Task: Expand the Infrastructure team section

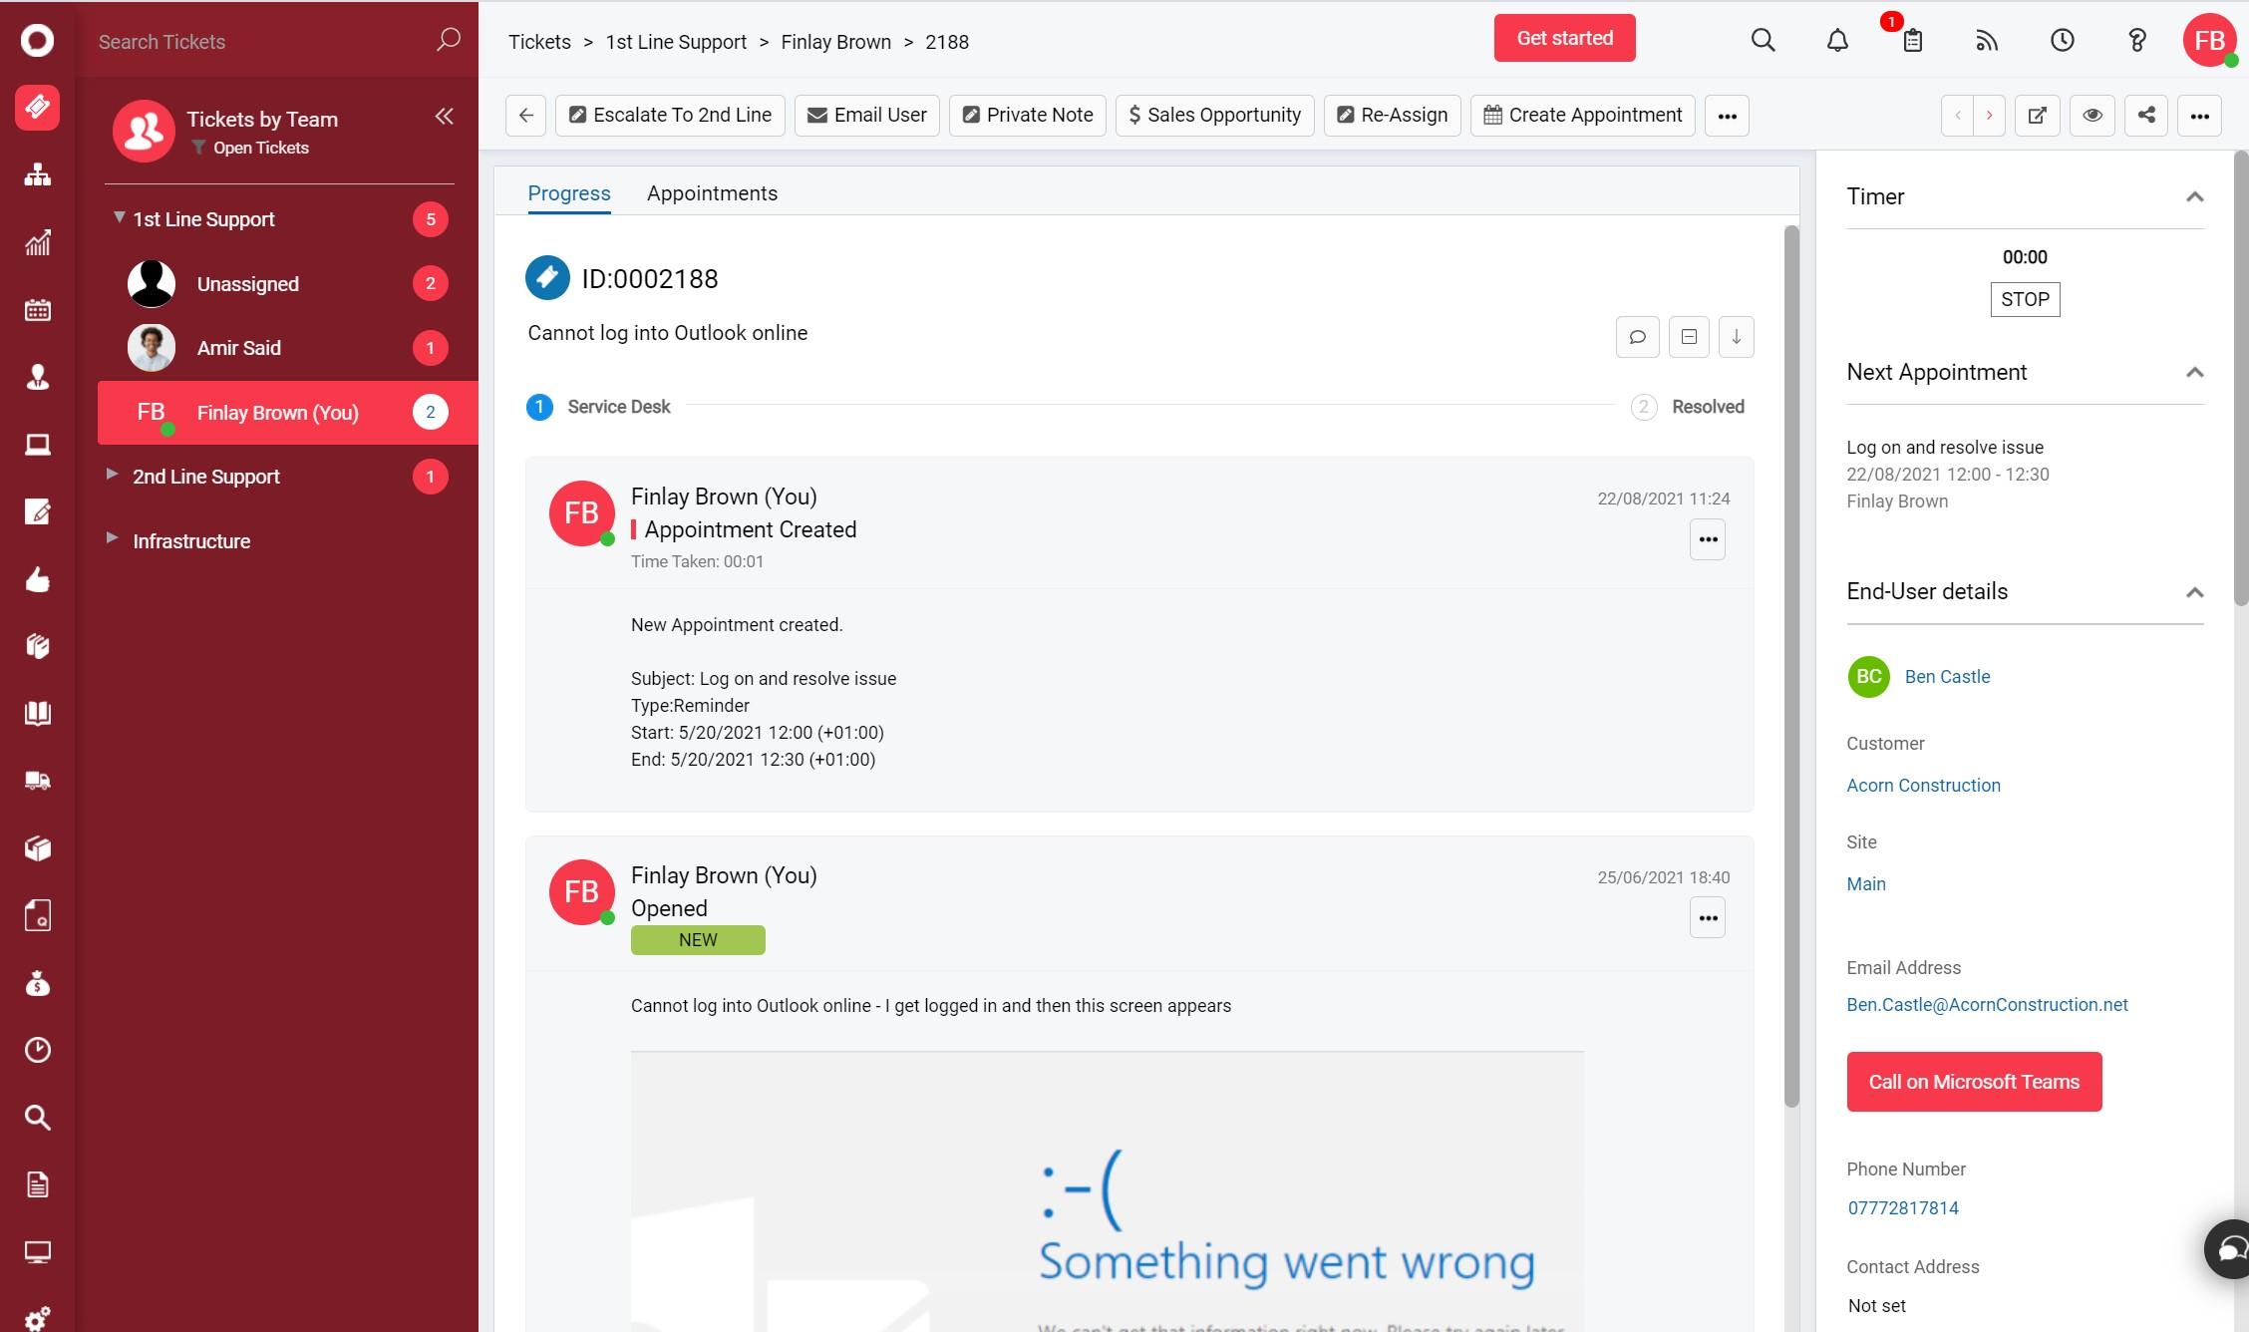Action: (113, 540)
